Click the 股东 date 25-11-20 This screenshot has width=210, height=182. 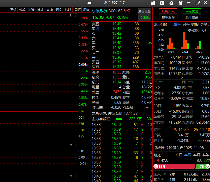(181, 129)
